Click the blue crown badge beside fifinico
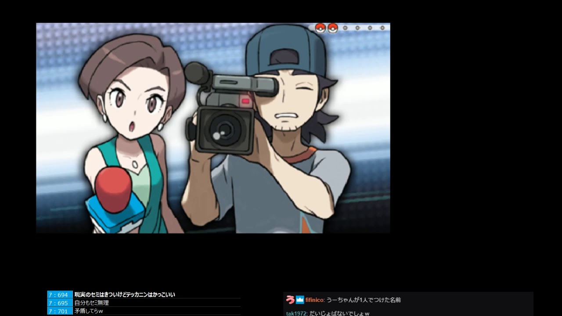 pos(300,300)
